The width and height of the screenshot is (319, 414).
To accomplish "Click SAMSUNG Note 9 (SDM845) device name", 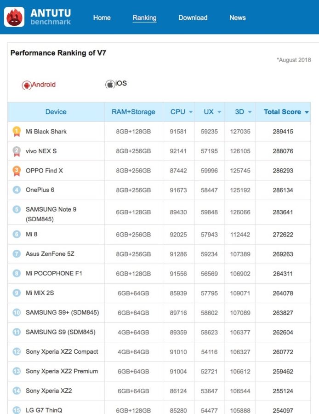I will pos(51,214).
